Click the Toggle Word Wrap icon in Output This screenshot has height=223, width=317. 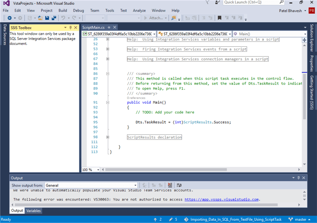179,185
